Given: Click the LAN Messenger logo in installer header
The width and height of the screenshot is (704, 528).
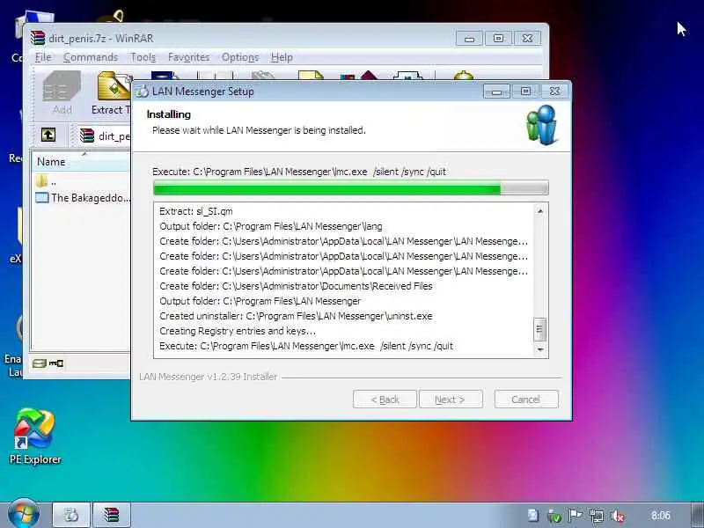Looking at the screenshot, I should coord(542,125).
